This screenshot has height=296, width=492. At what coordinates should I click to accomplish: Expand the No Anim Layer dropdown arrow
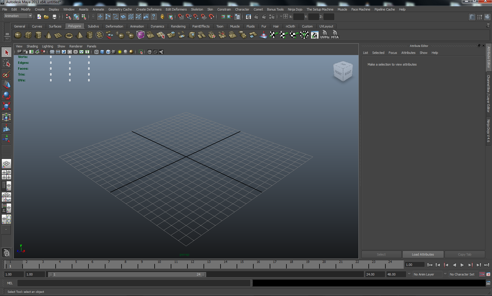409,274
